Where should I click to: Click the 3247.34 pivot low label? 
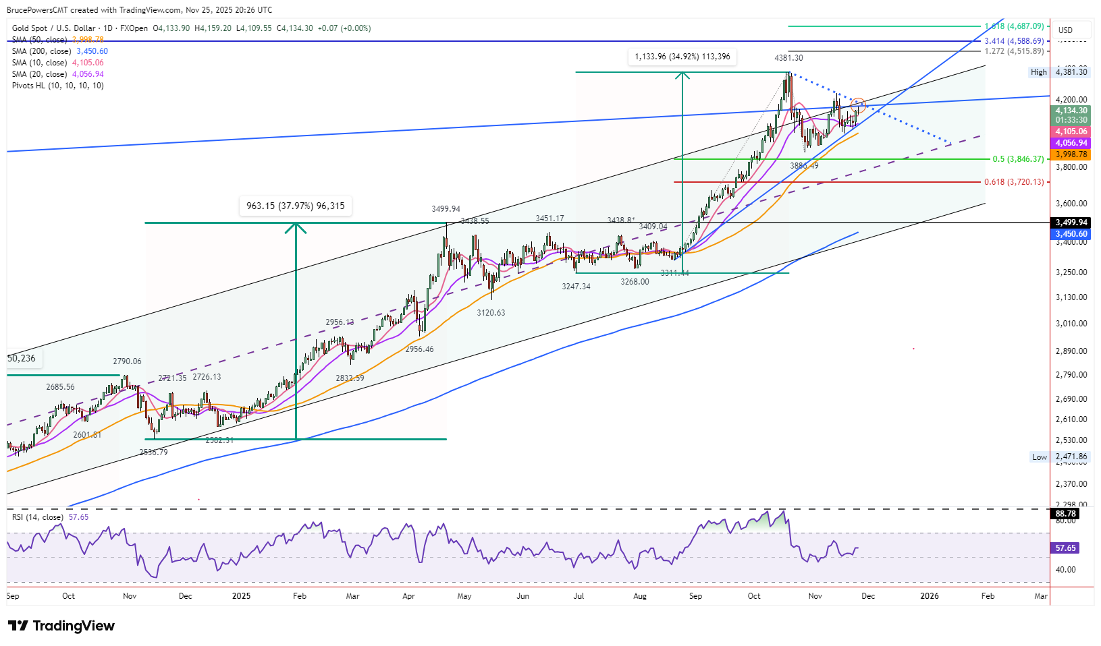tap(576, 287)
